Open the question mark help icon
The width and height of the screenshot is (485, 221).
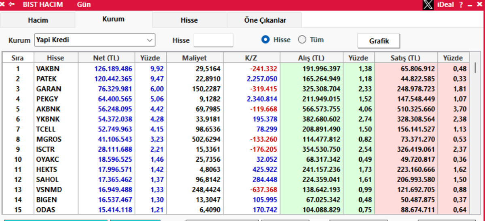(460, 5)
